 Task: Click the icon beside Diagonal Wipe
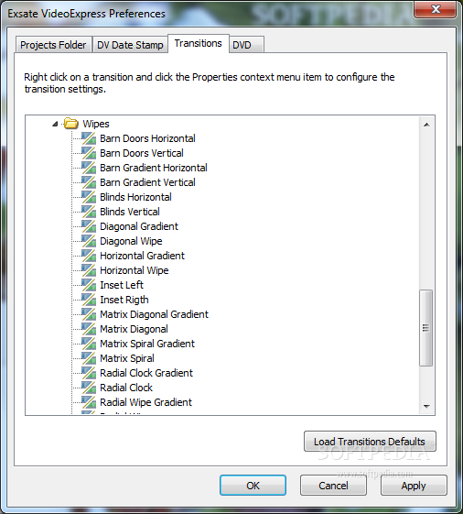click(x=89, y=241)
